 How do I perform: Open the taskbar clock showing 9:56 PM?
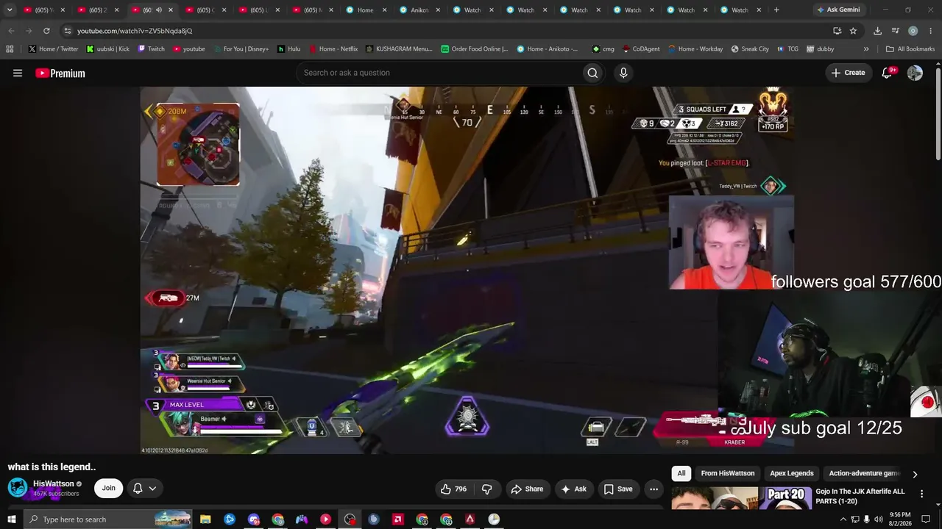(x=900, y=519)
